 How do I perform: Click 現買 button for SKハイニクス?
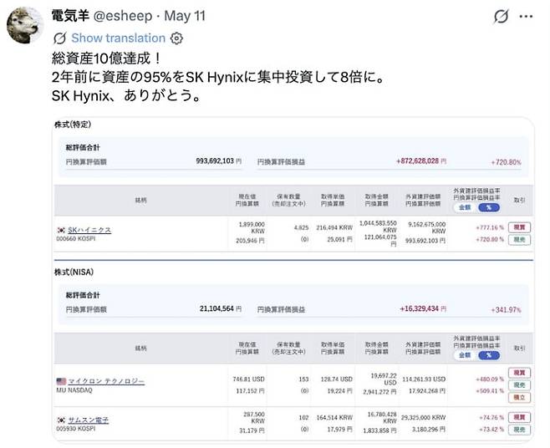pyautogui.click(x=519, y=227)
